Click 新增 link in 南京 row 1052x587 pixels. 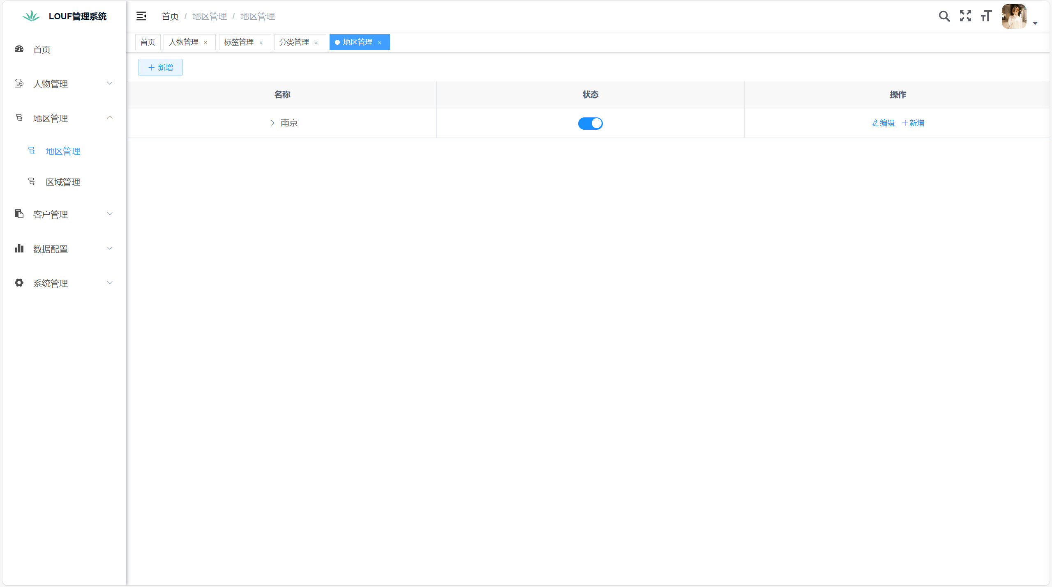[913, 123]
